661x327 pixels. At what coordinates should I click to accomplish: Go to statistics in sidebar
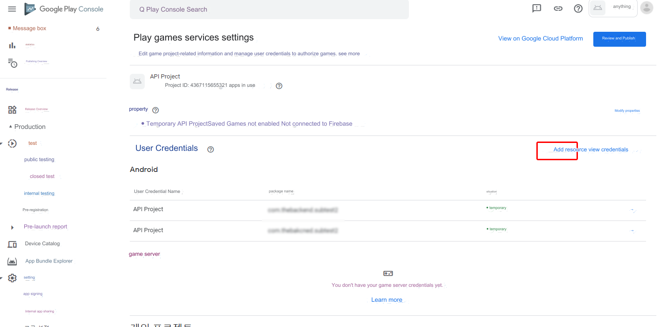[30, 44]
